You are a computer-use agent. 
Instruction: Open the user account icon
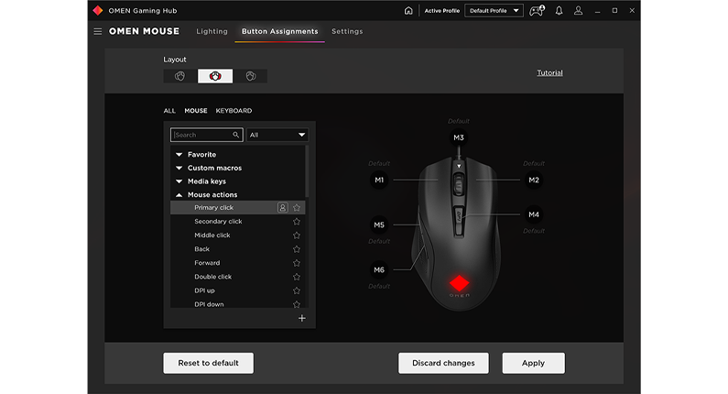pyautogui.click(x=578, y=11)
